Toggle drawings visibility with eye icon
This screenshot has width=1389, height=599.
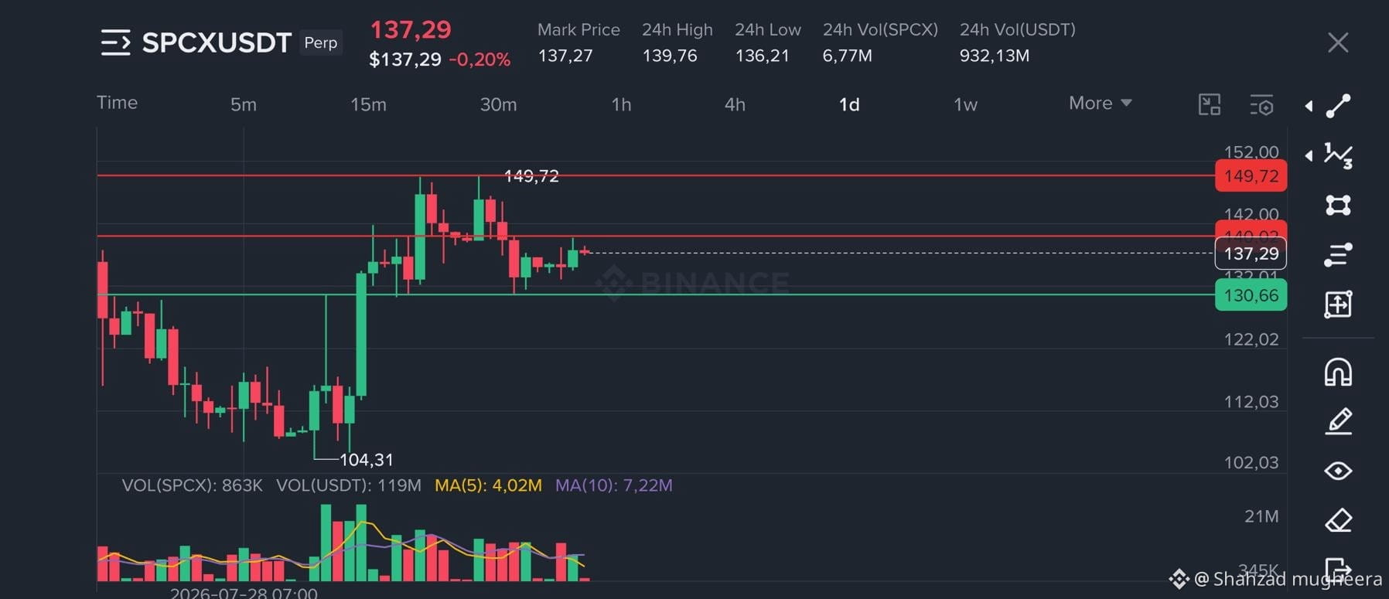1338,471
